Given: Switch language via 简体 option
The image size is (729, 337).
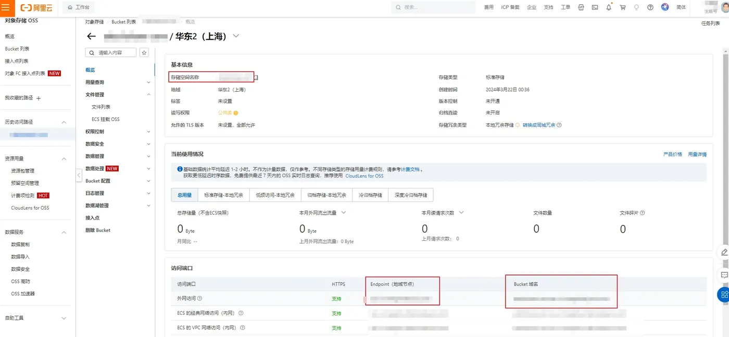Looking at the screenshot, I should (681, 7).
